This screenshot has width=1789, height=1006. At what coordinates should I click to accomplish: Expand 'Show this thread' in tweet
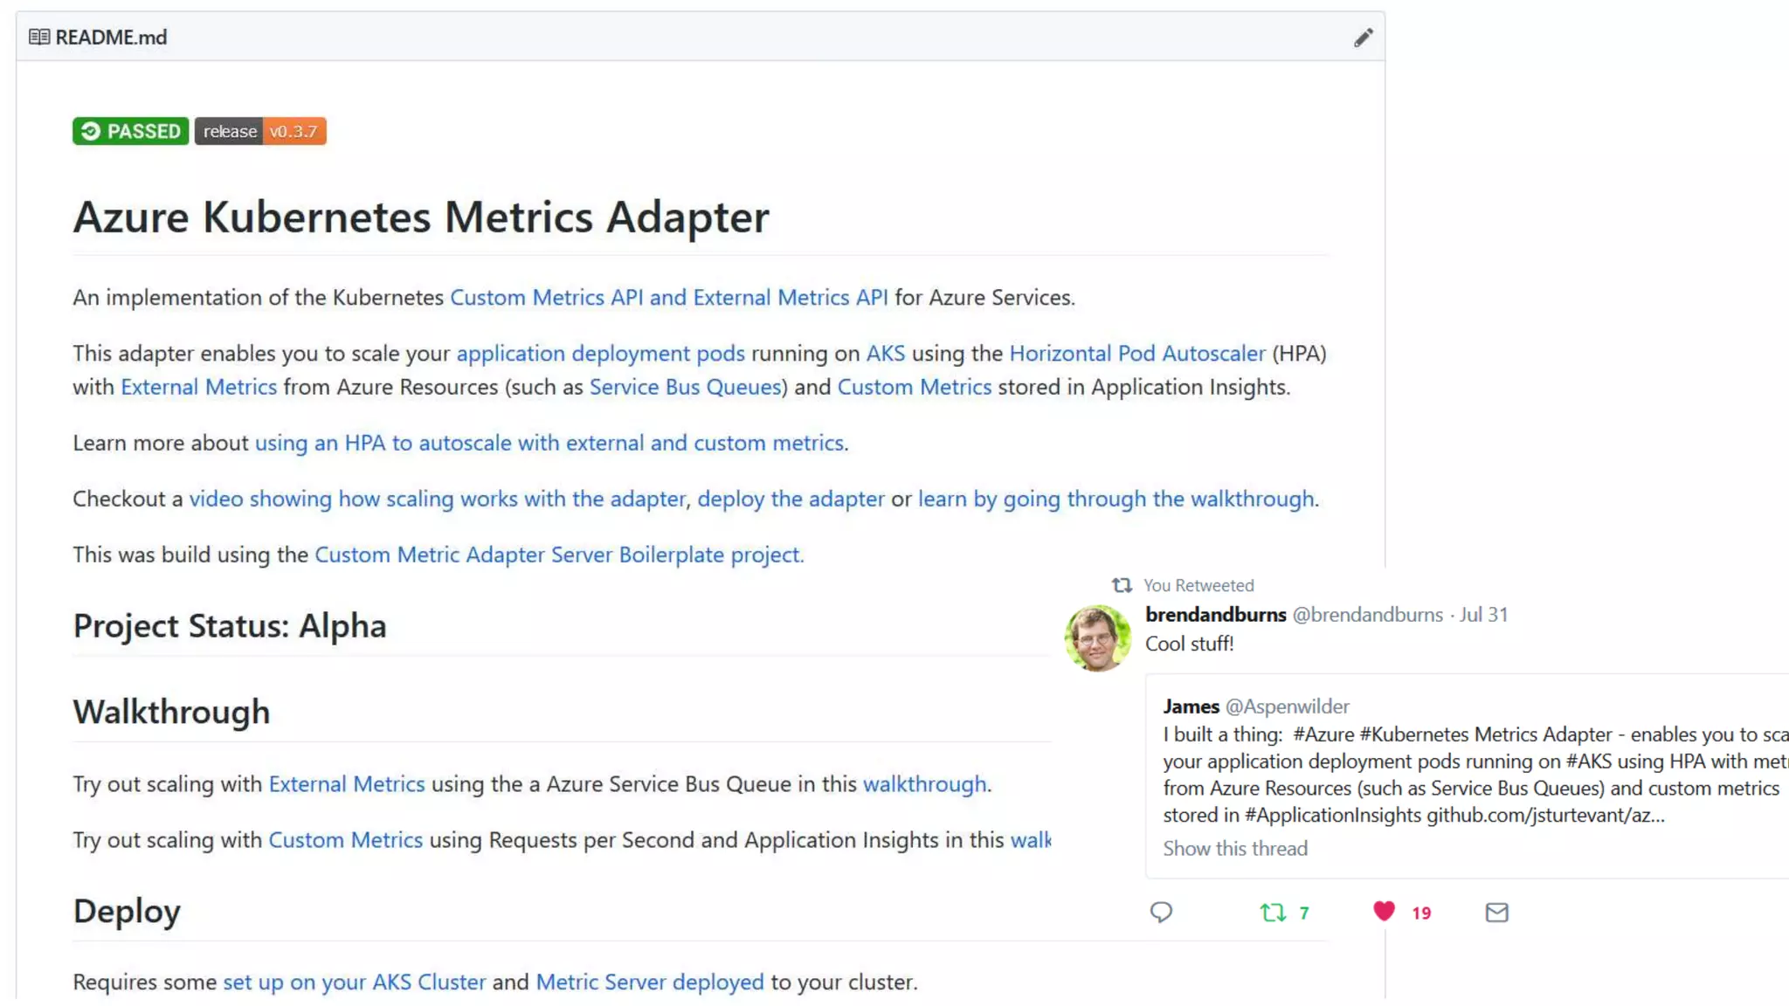pyautogui.click(x=1234, y=849)
